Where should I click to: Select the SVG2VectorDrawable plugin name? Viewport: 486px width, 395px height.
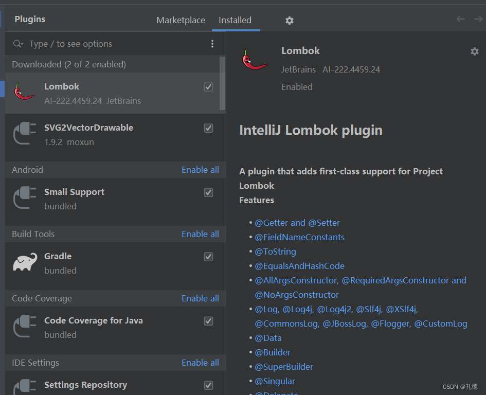point(88,128)
